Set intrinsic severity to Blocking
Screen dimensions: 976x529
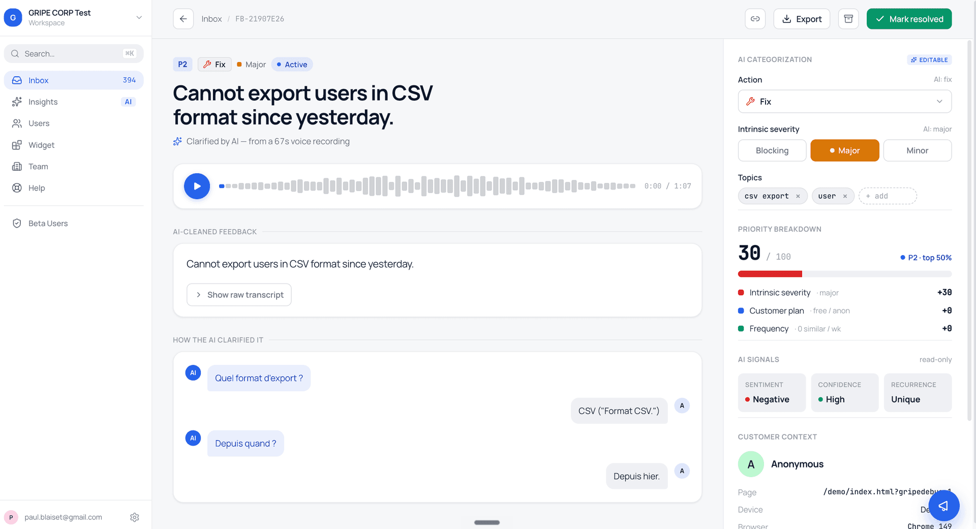pos(772,150)
